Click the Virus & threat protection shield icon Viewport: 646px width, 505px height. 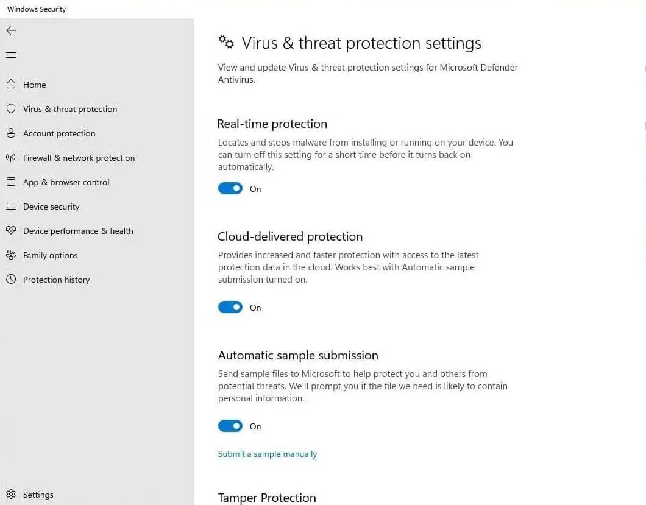tap(11, 109)
